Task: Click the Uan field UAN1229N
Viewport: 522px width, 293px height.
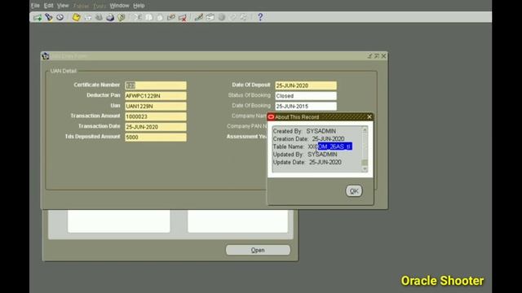Action: [156, 106]
